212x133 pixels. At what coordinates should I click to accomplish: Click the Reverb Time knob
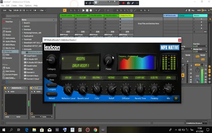click(140, 89)
